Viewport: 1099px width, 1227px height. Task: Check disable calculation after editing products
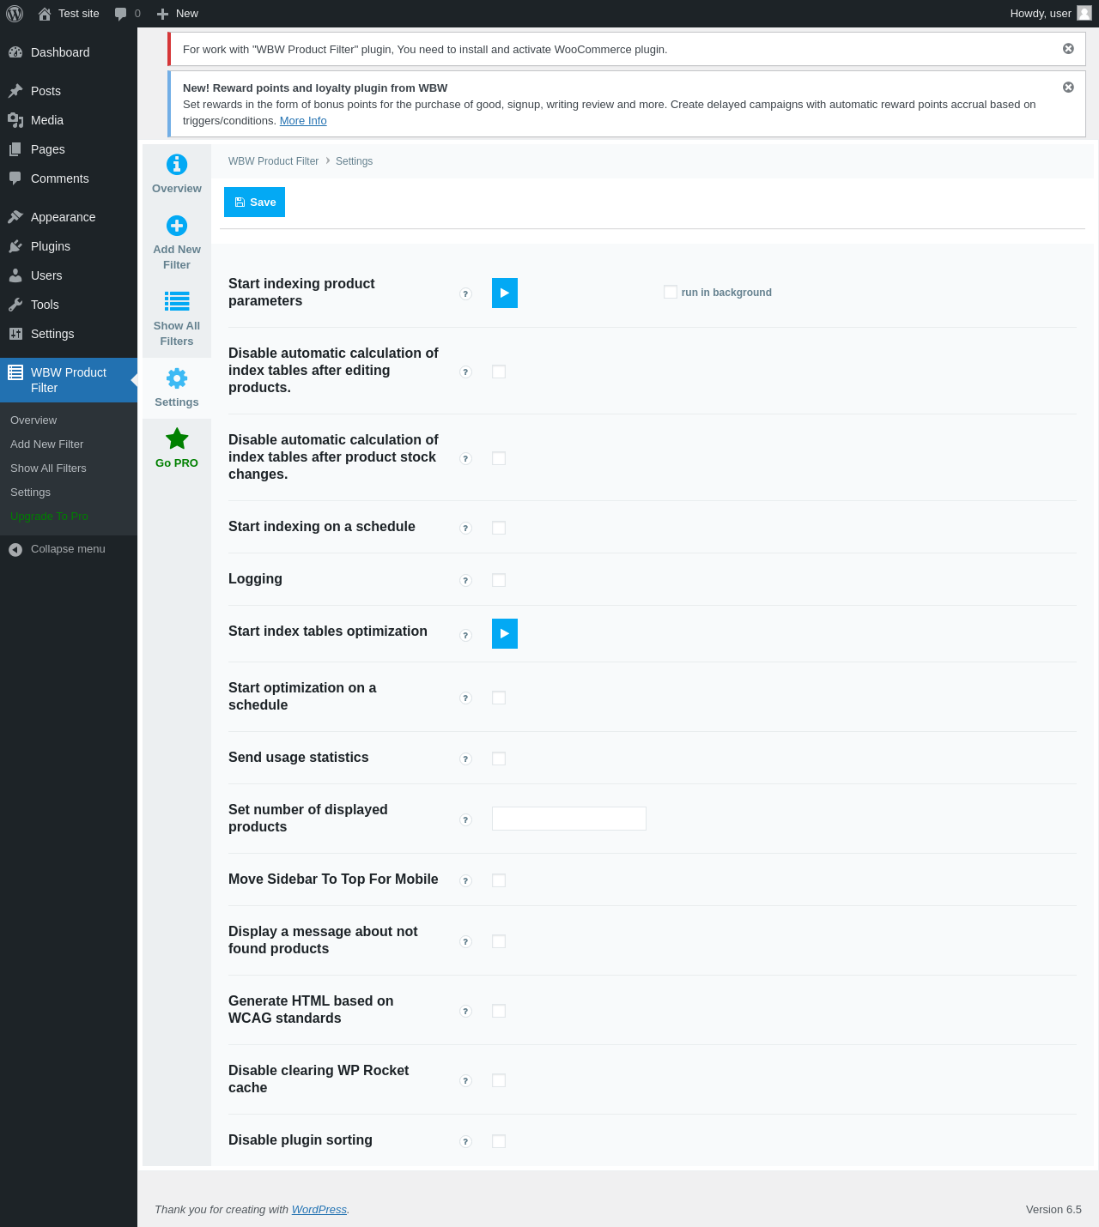(499, 372)
